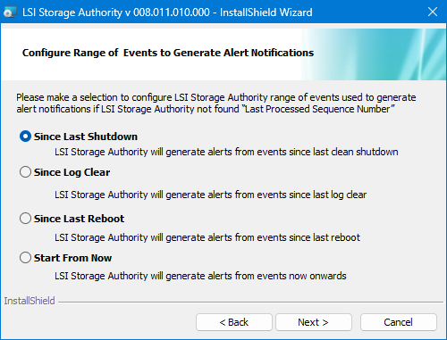Choose the Since Log Clear radio button
Image resolution: width=447 pixels, height=340 pixels.
point(25,172)
